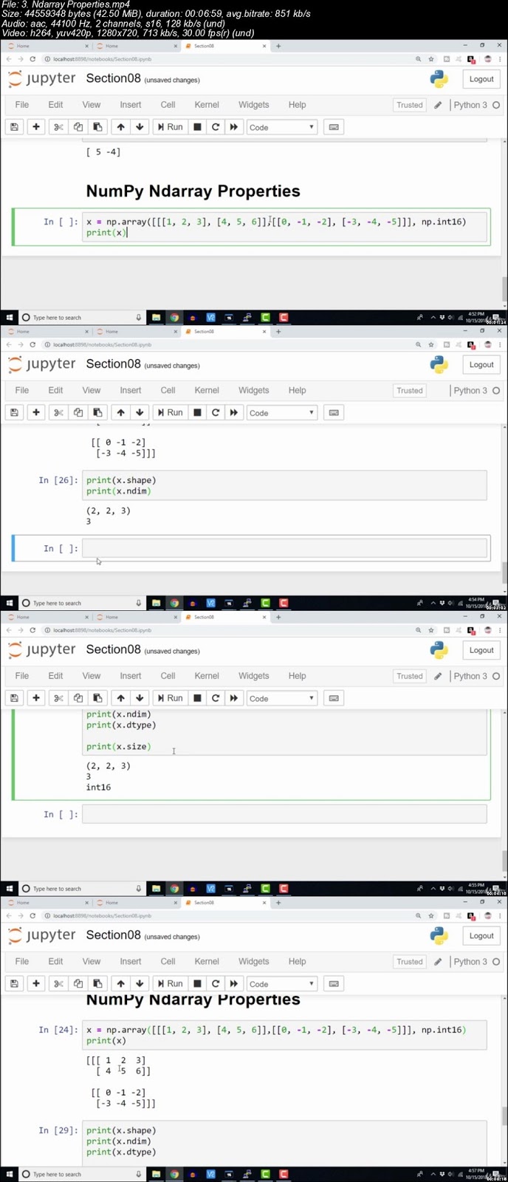Move the cell up in the second frame's toolbar
Image resolution: width=508 pixels, height=1182 pixels.
click(x=120, y=412)
